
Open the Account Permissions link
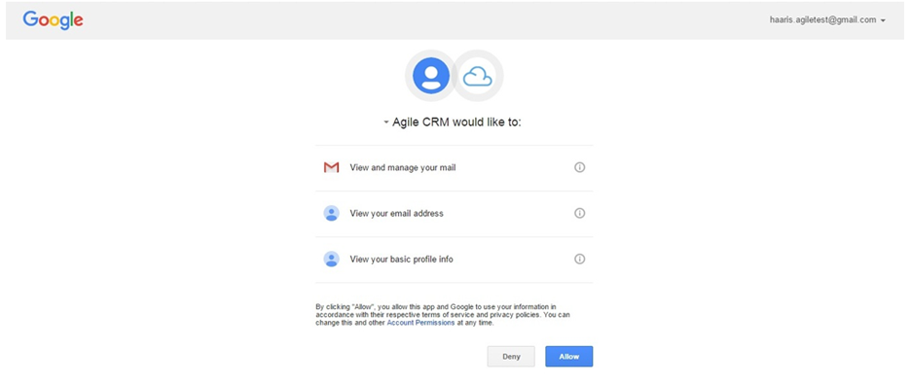(420, 323)
